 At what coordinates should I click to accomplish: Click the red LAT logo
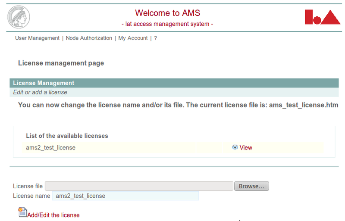pos(323,17)
